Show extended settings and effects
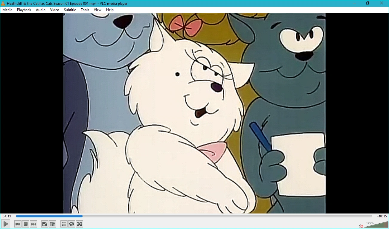This screenshot has height=229, width=389. tap(53, 224)
